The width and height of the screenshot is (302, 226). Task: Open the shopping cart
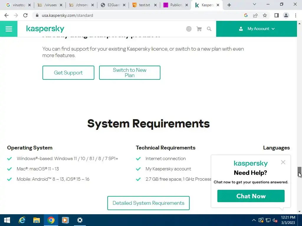point(199,29)
